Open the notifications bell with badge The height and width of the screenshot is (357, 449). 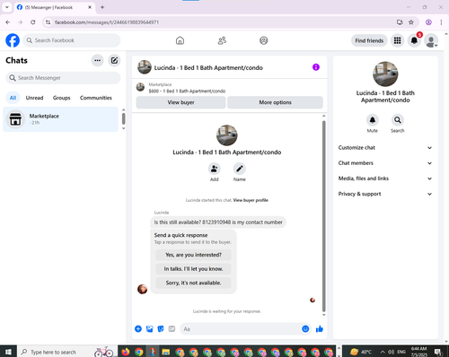[x=414, y=40]
